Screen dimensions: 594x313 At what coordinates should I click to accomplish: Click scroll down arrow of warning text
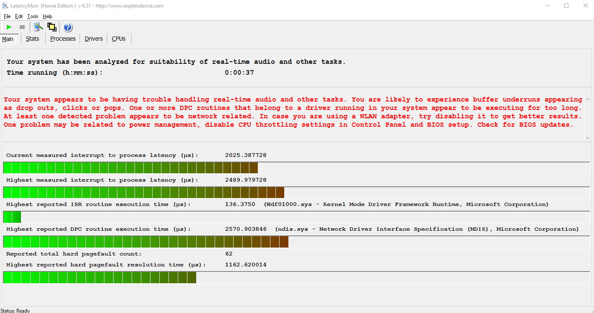click(x=587, y=138)
